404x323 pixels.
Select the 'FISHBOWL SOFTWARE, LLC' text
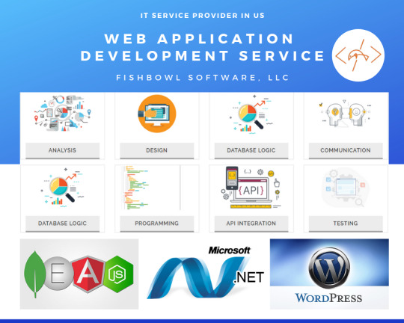point(203,78)
